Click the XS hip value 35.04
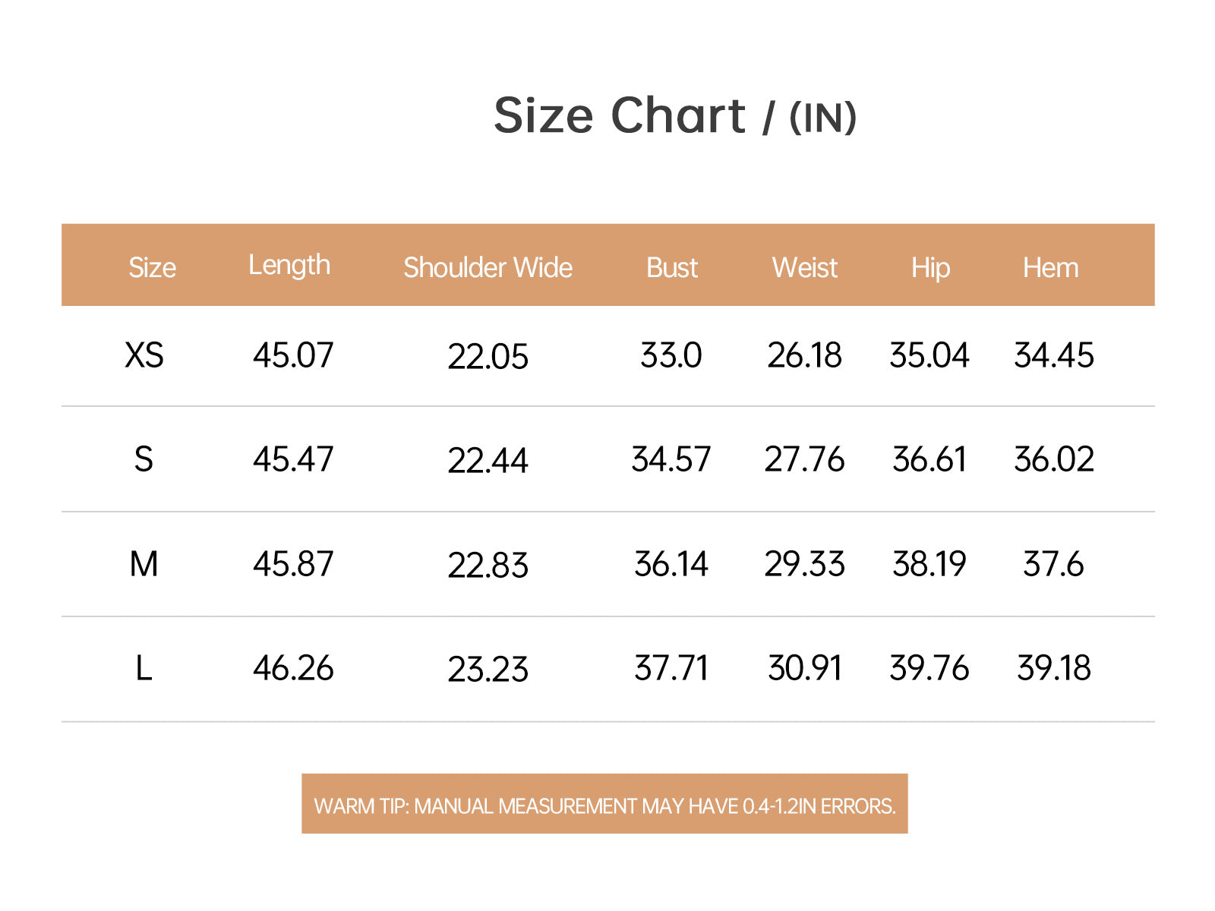1215x911 pixels. point(929,355)
